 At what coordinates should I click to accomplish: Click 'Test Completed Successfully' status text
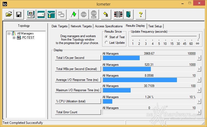click(23, 123)
